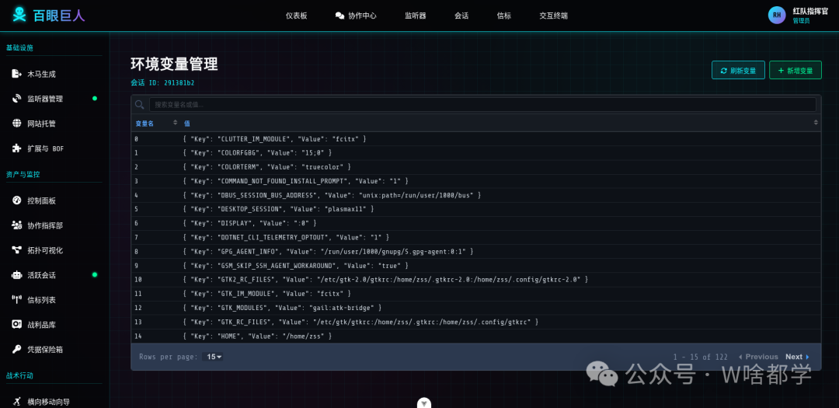The image size is (839, 408).
Task: Sort by the 变量名 column arrows
Action: pyautogui.click(x=175, y=123)
